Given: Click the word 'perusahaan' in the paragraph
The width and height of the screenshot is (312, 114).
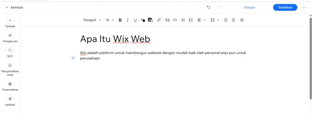Looking at the screenshot, I should (90, 59).
